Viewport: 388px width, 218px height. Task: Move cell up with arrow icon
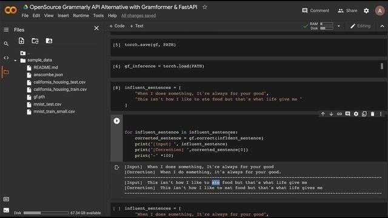tap(323, 114)
